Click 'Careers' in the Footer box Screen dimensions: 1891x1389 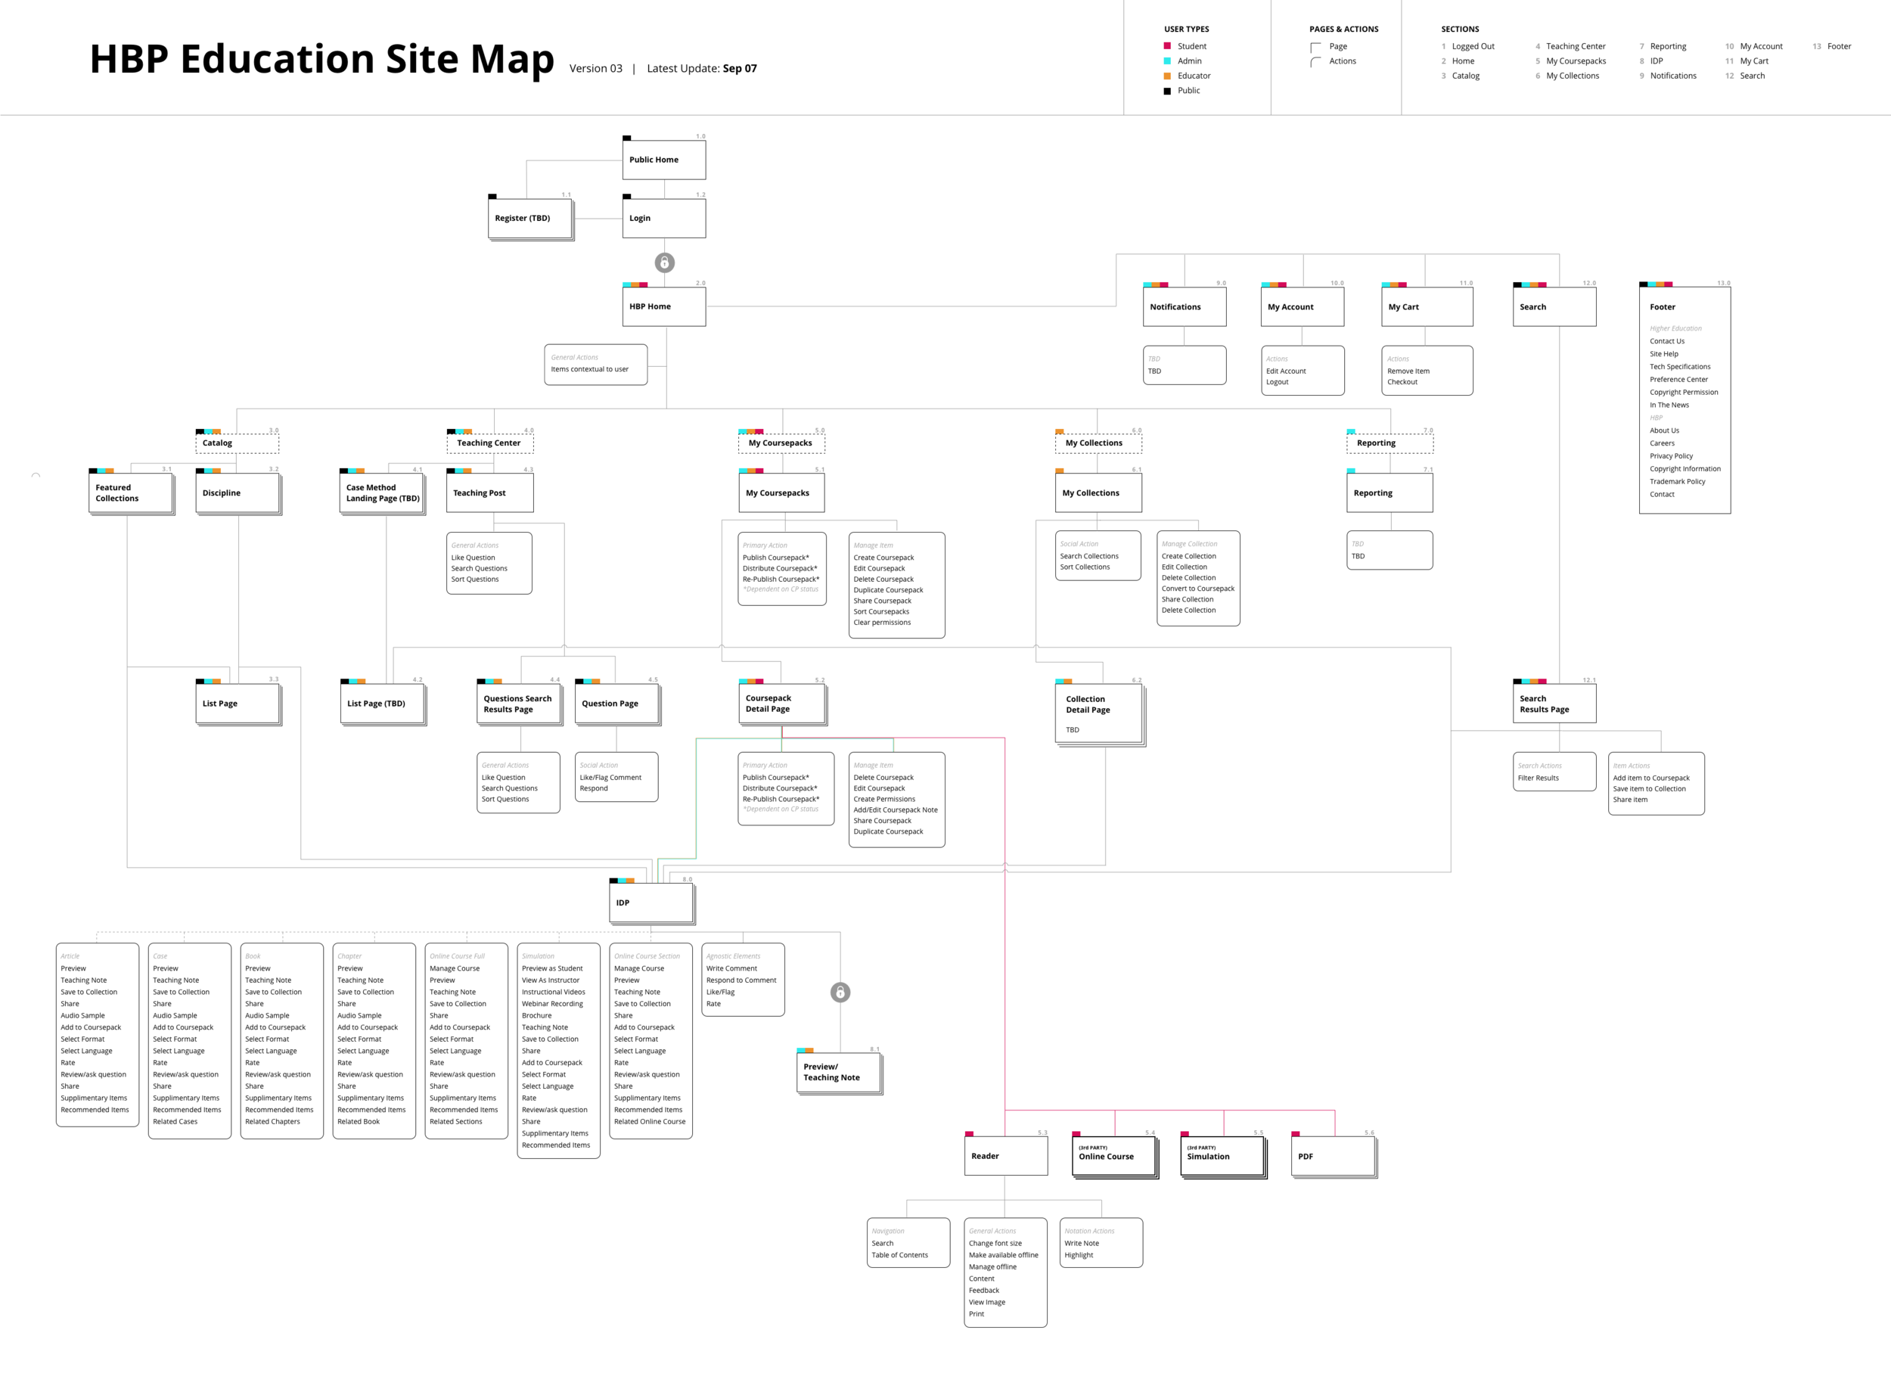pyautogui.click(x=1662, y=443)
